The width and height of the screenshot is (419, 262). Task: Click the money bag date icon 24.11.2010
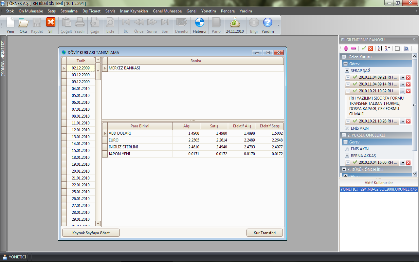coord(235,25)
